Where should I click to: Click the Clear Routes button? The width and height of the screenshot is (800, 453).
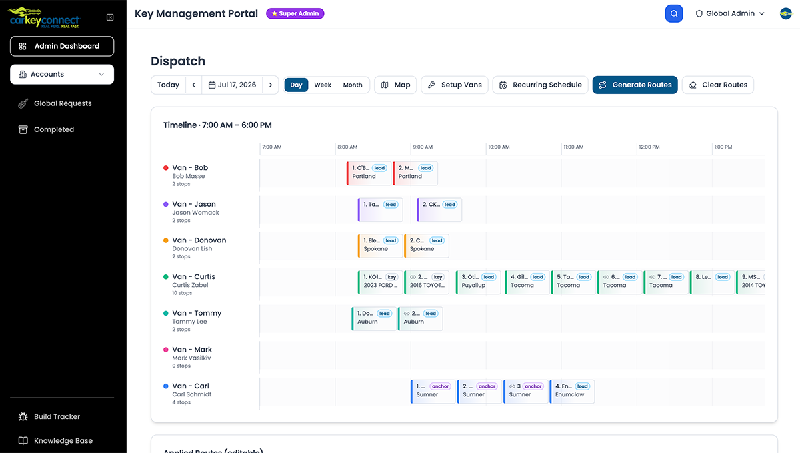point(718,85)
